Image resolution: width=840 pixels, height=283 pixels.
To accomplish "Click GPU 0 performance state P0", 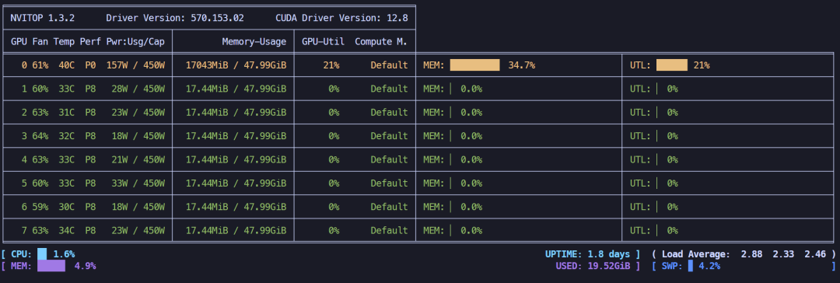I will 90,65.
